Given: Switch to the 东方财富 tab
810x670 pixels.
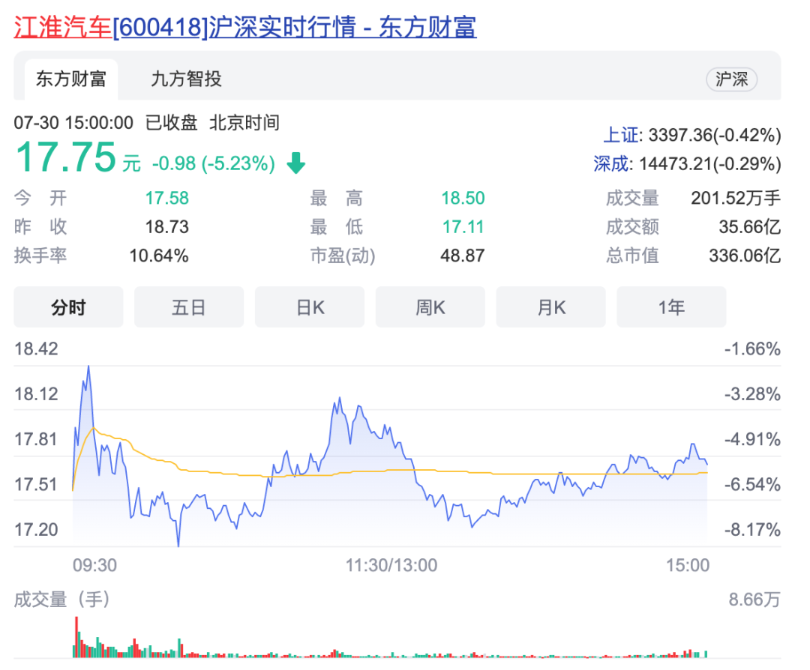Looking at the screenshot, I should pos(70,79).
